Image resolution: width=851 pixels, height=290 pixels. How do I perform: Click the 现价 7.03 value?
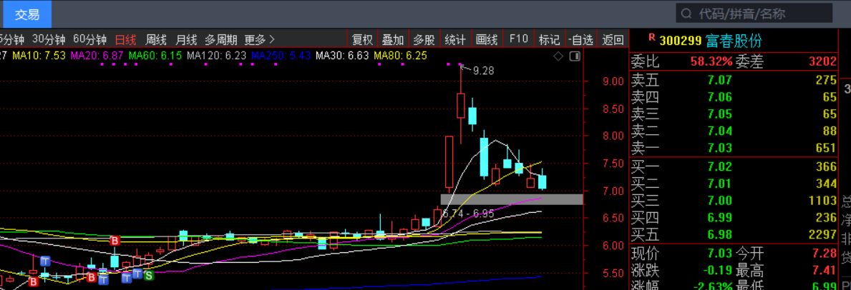[719, 253]
